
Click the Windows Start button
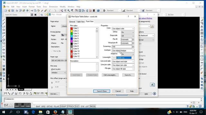[x=4, y=112]
